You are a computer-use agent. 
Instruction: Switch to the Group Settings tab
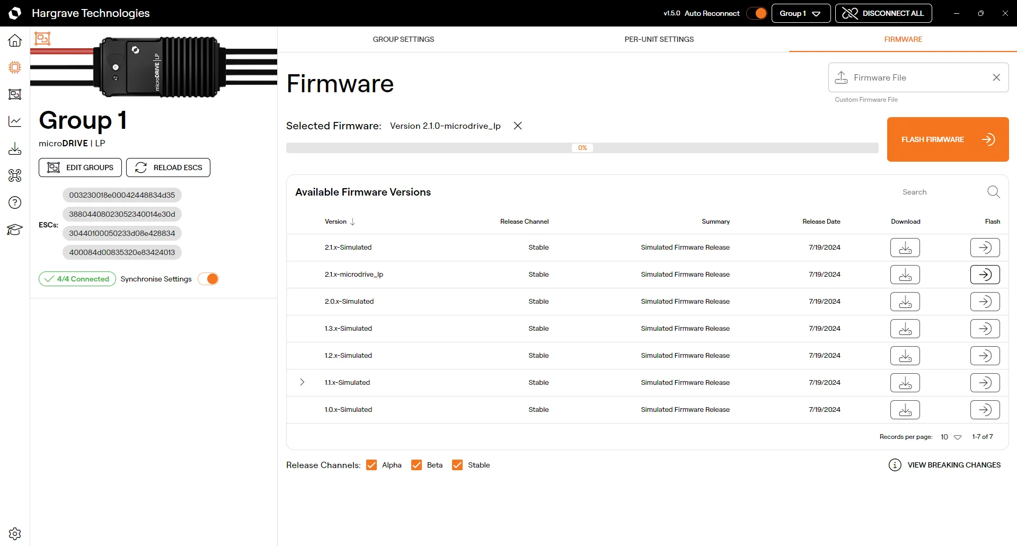403,39
